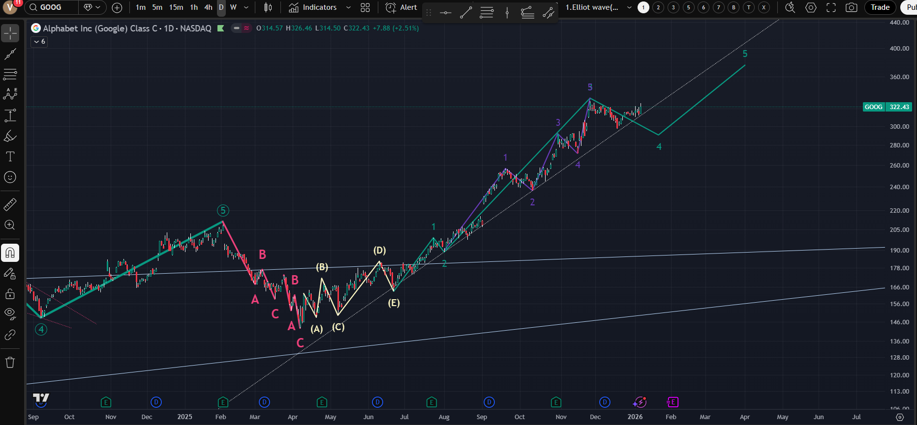
Task: Switch to the 4h timeframe
Action: coord(208,7)
